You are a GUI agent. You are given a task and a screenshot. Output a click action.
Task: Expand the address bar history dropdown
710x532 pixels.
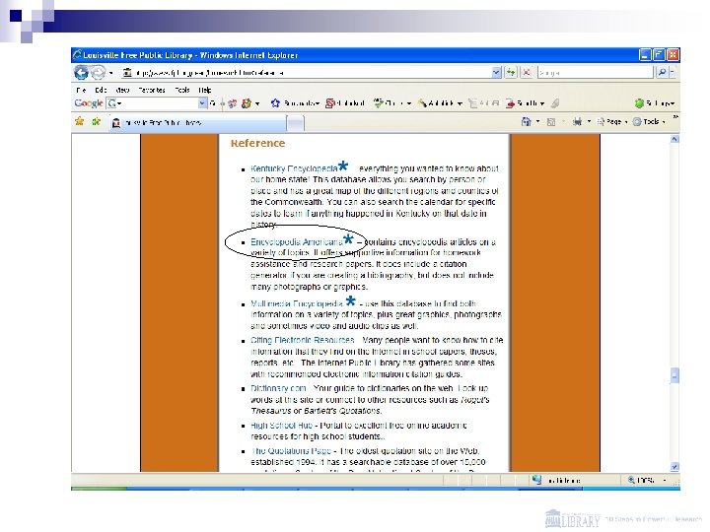(496, 72)
